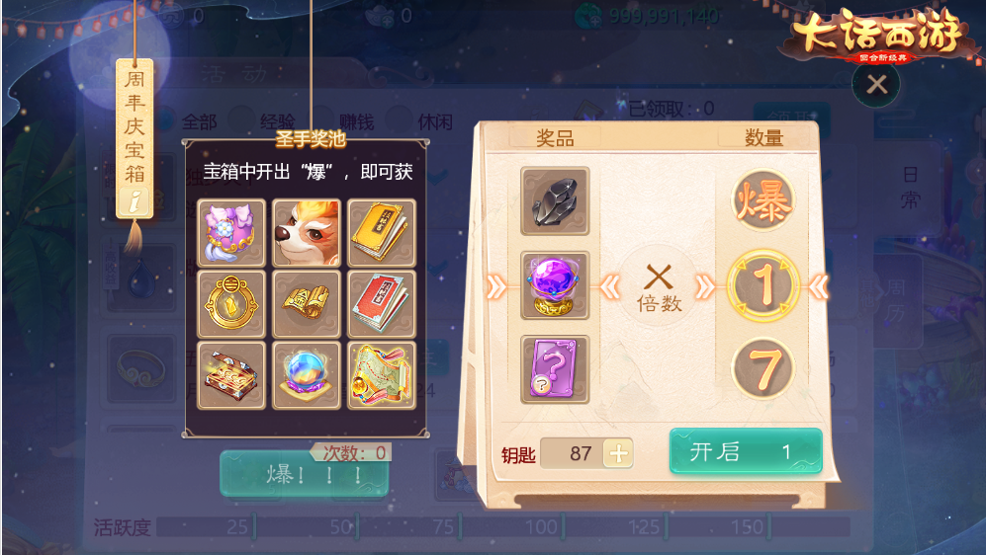Click the plus button to add keys
This screenshot has width=986, height=555.
(618, 453)
